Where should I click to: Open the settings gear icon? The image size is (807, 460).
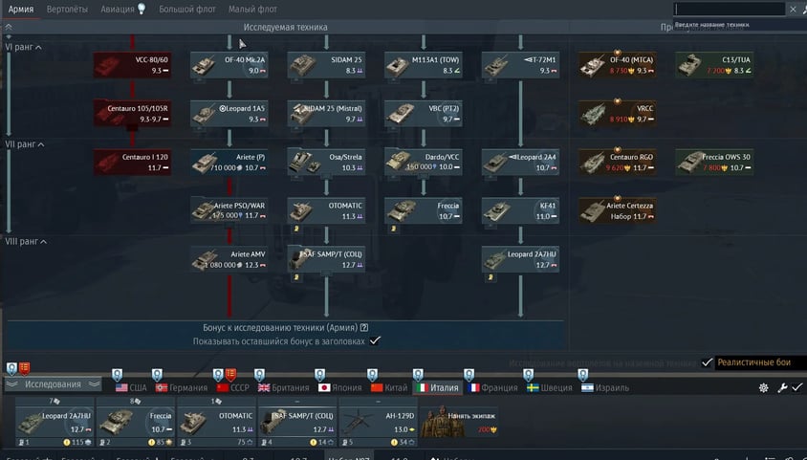[x=763, y=387]
